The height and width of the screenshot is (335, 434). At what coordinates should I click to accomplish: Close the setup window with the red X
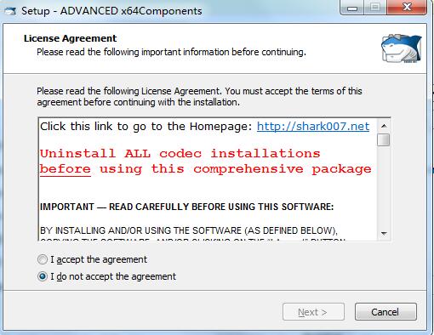click(x=407, y=8)
